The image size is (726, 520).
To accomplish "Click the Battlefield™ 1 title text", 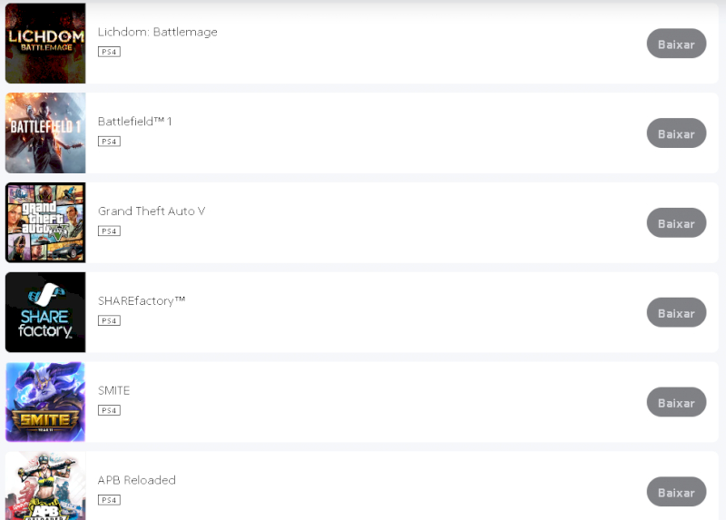I will 134,122.
